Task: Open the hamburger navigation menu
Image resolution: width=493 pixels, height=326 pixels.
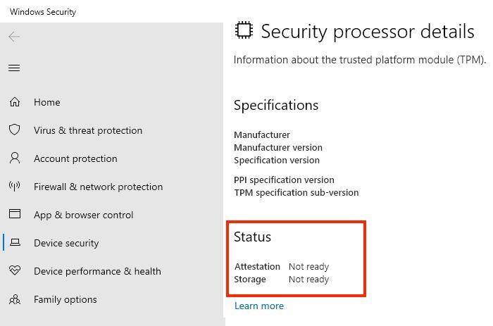Action: click(x=14, y=68)
